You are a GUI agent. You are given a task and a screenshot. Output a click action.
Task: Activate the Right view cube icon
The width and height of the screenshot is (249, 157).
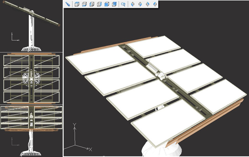[99, 4]
